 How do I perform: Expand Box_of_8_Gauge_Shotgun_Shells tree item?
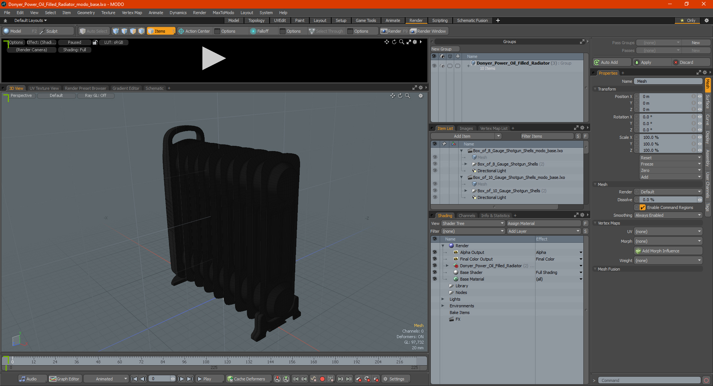point(466,164)
